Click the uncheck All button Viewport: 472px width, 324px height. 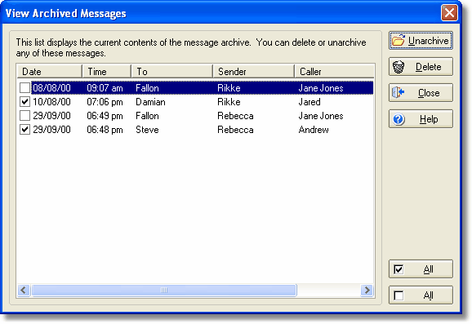(421, 295)
